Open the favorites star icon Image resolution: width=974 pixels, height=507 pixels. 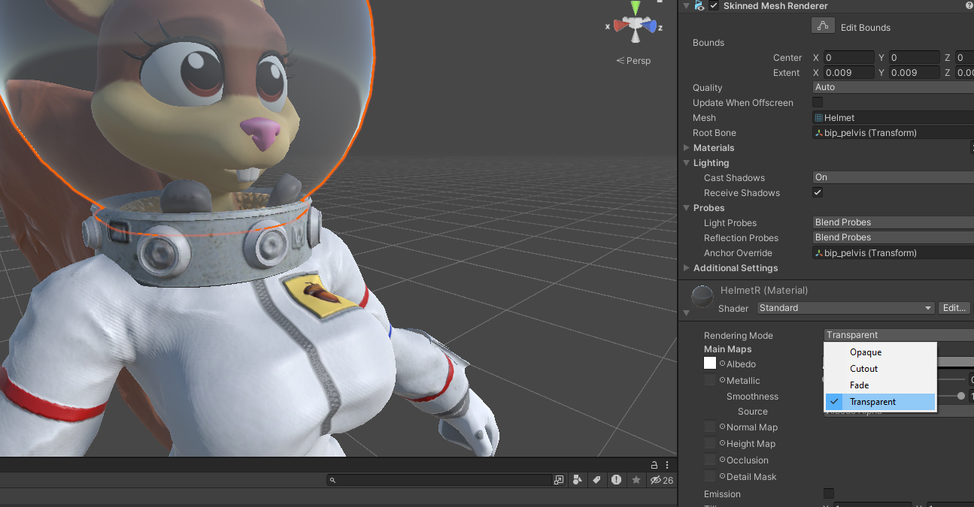click(636, 480)
